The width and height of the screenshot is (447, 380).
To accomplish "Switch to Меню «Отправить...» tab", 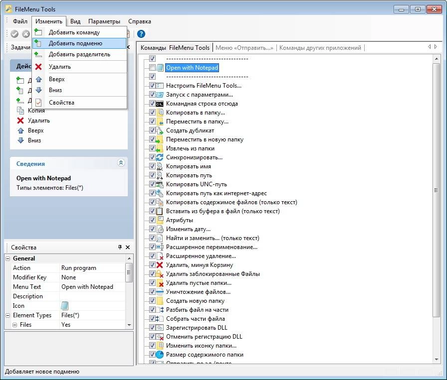I will click(244, 48).
